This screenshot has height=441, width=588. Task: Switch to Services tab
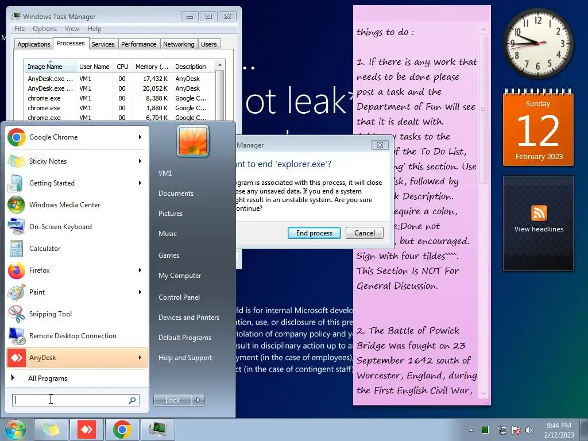click(103, 44)
